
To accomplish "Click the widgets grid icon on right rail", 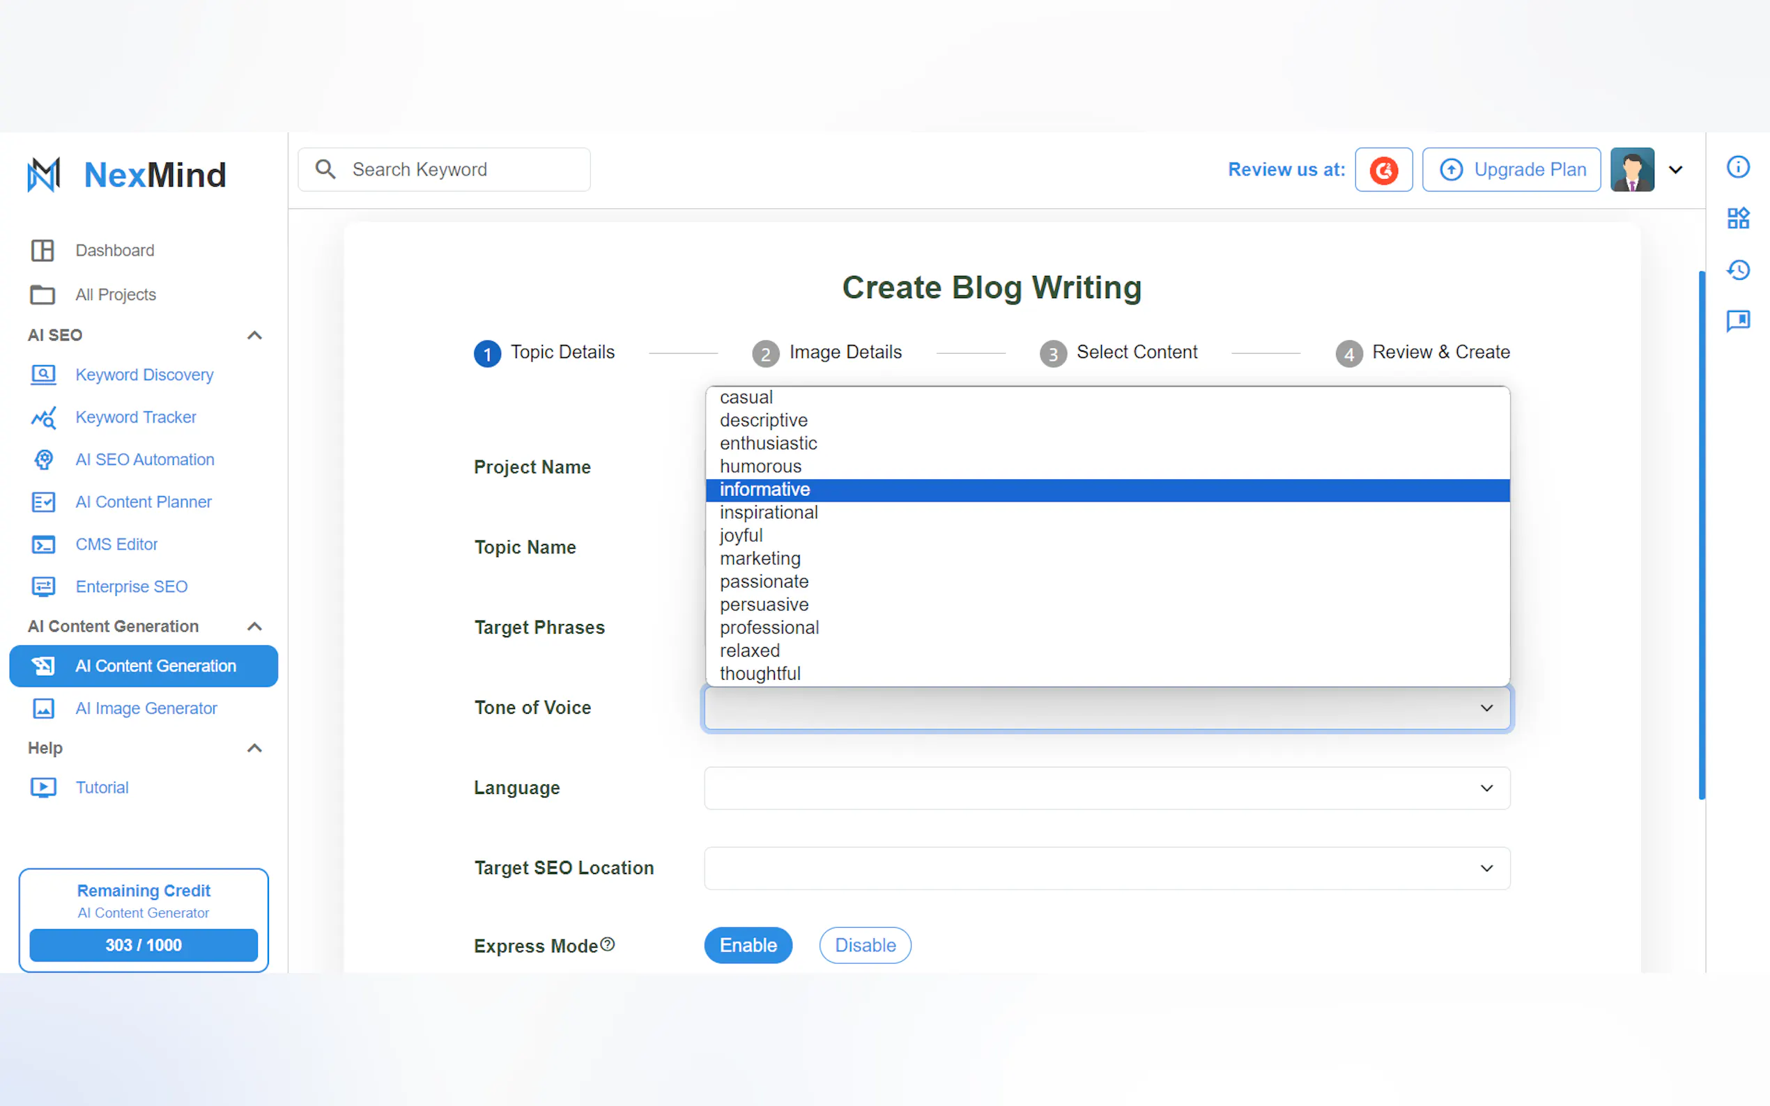I will pyautogui.click(x=1738, y=218).
